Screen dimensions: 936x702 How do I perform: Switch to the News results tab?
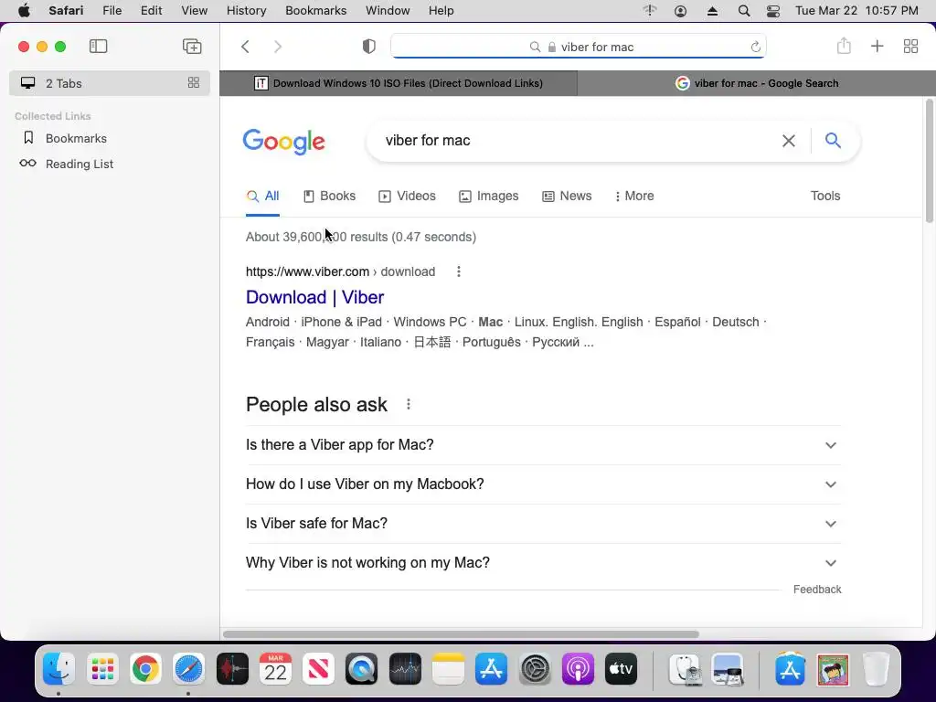(x=567, y=196)
